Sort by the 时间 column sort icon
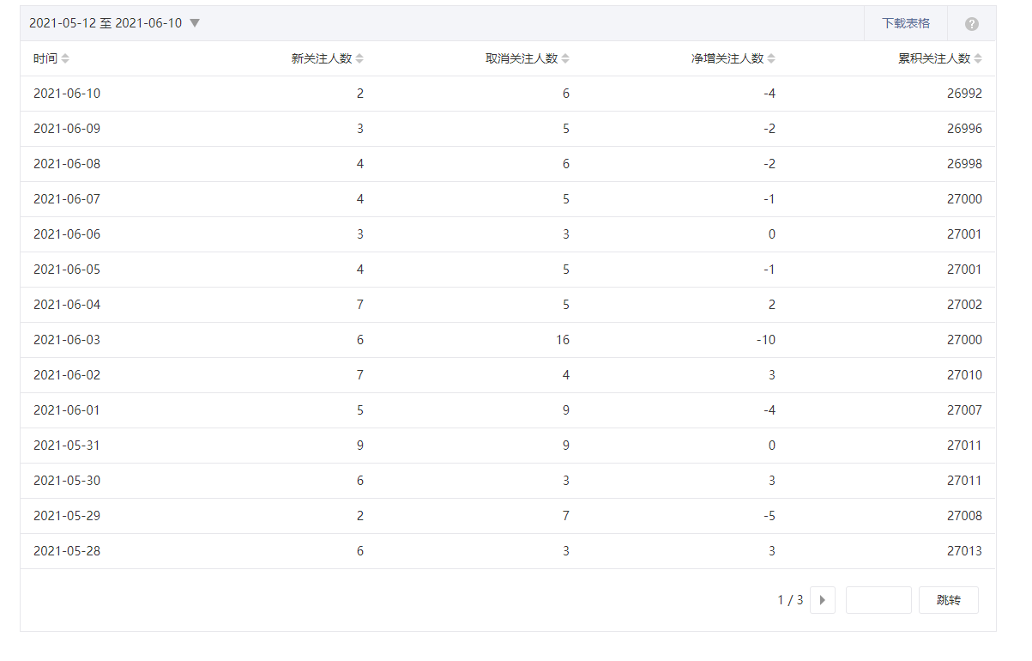 click(x=66, y=58)
